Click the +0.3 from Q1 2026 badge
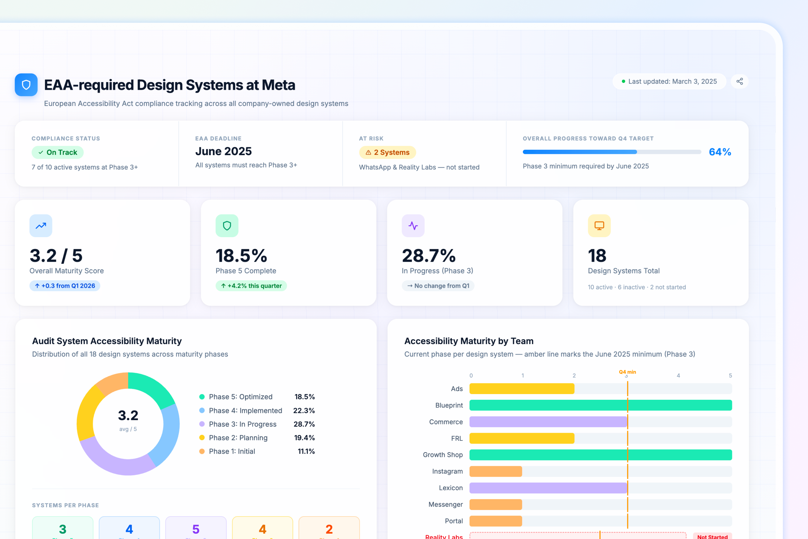The height and width of the screenshot is (539, 808). click(x=65, y=286)
